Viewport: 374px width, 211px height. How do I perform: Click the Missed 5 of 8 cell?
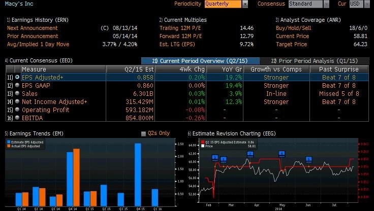point(339,94)
